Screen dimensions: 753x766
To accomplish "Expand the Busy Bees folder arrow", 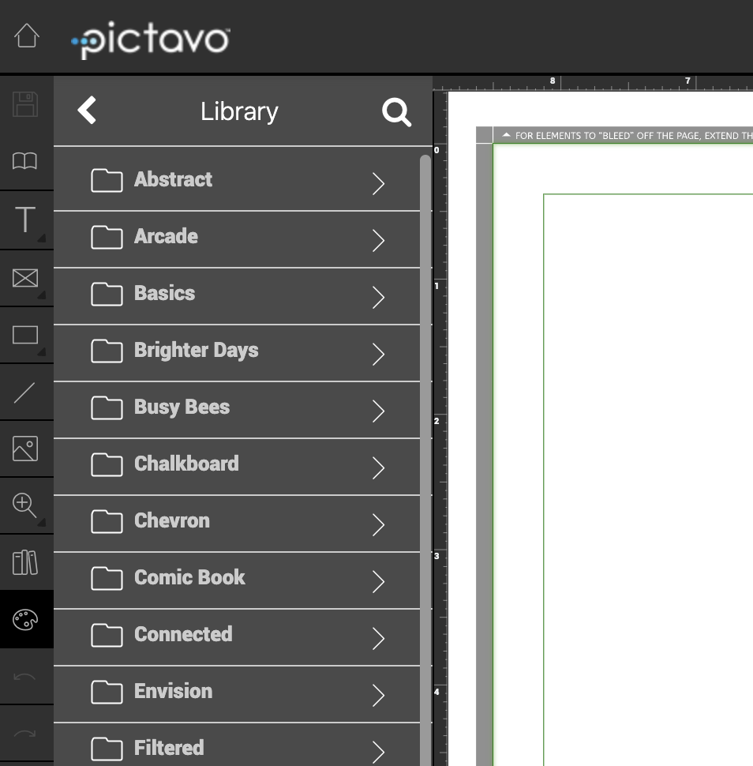I will [378, 411].
